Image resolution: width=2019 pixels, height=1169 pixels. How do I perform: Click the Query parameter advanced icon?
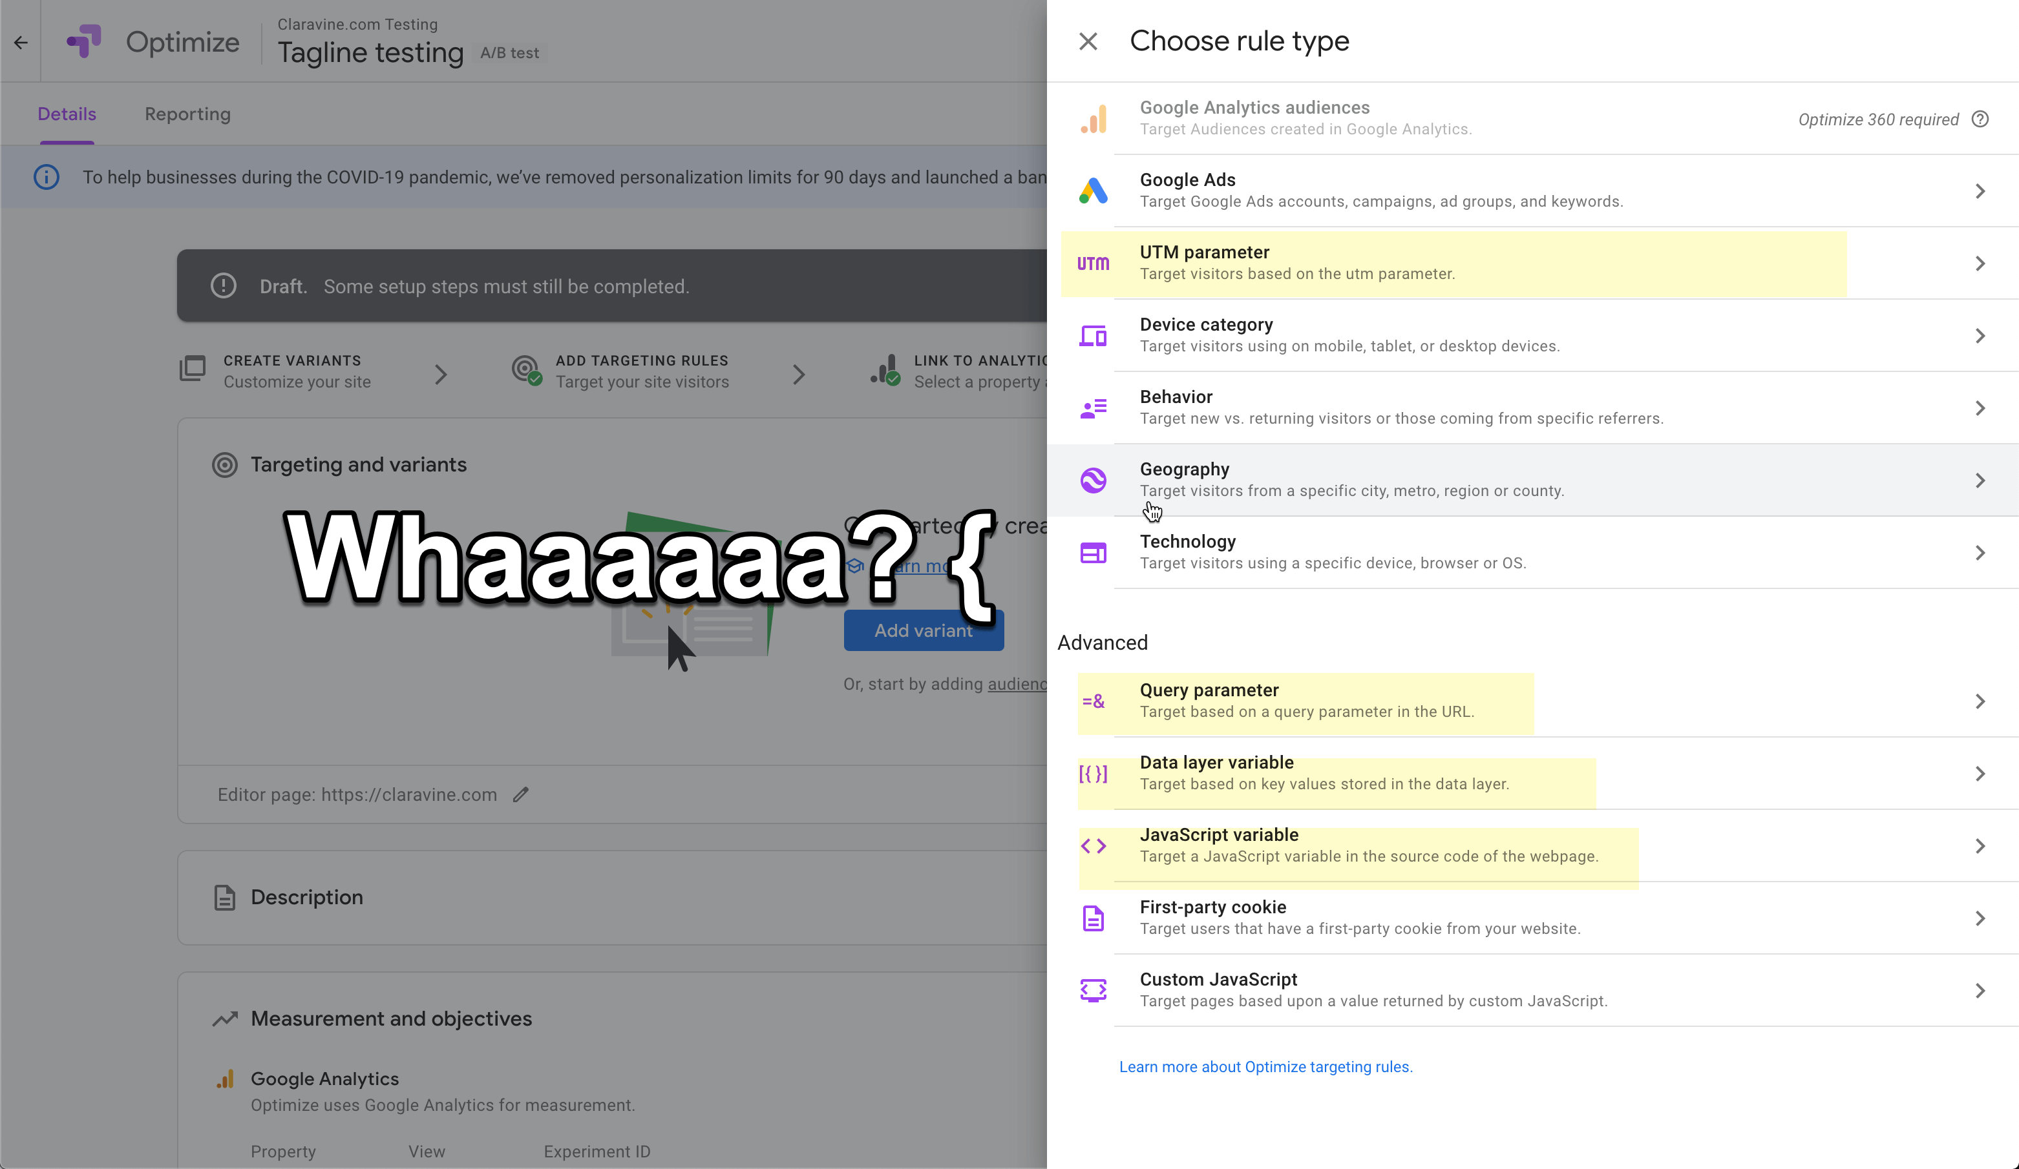pyautogui.click(x=1093, y=700)
